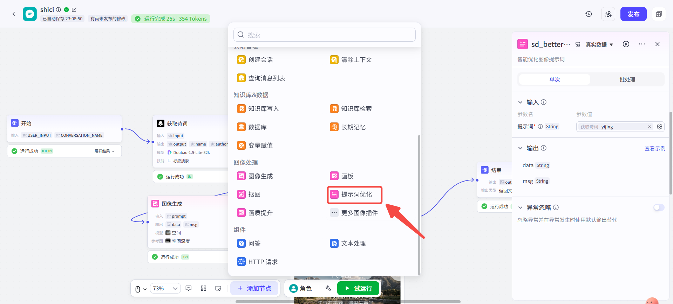Select HTTP 请求 node icon
Viewport: 673px width, 304px height.
[x=241, y=262]
